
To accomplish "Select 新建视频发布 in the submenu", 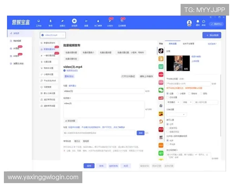I will click(48, 43).
